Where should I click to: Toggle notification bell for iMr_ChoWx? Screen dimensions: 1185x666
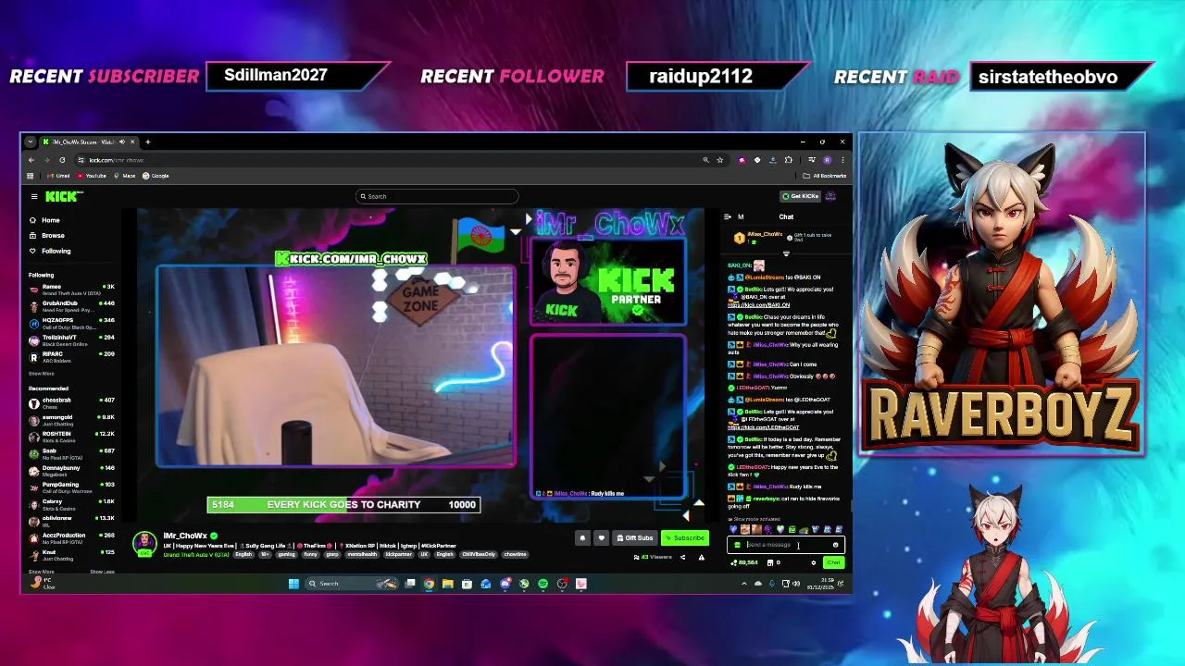tap(582, 538)
